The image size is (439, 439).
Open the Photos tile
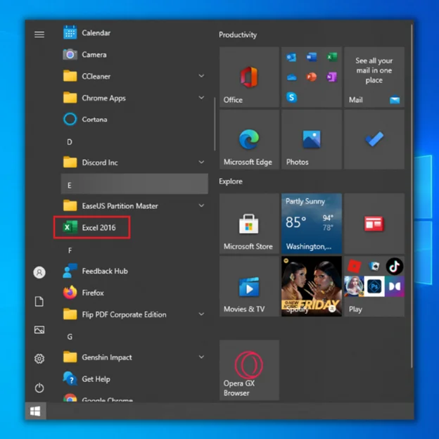pyautogui.click(x=311, y=139)
